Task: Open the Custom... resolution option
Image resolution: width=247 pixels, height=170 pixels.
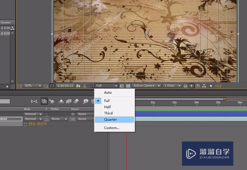Action: [x=115, y=128]
